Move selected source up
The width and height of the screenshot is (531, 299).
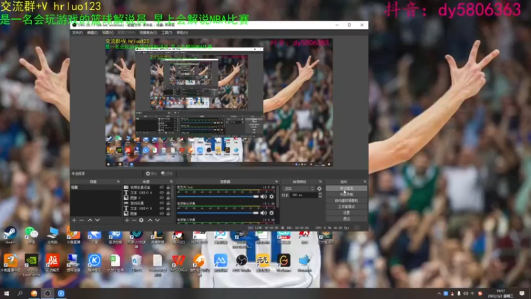[150, 221]
